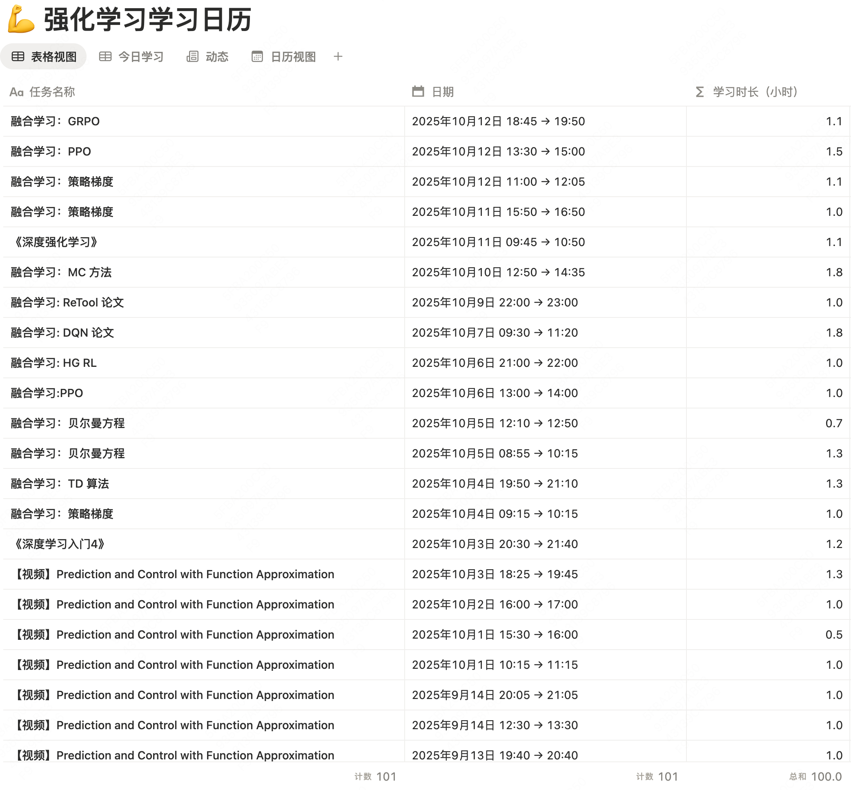Screen dimensions: 851x790
Task: Click the sigma icon in 学习时长 header
Action: point(700,91)
